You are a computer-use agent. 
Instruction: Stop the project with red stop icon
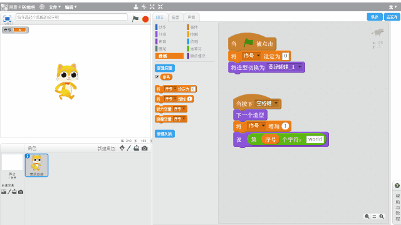[145, 19]
